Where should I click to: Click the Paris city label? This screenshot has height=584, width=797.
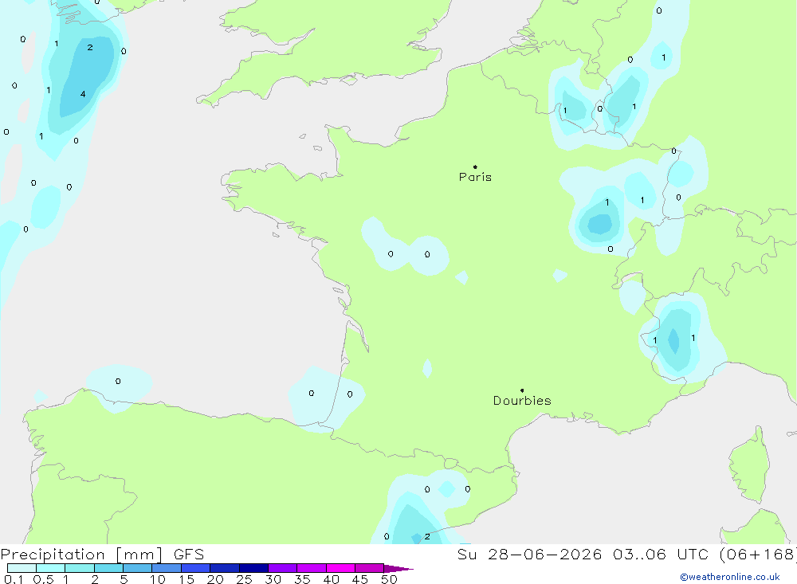click(x=475, y=177)
